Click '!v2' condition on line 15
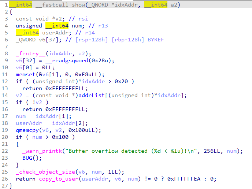This screenshot has height=189, width=252. (x=37, y=103)
